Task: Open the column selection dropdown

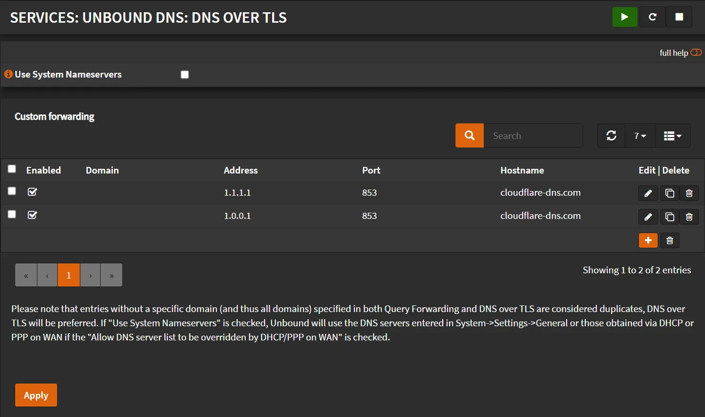Action: pos(672,136)
